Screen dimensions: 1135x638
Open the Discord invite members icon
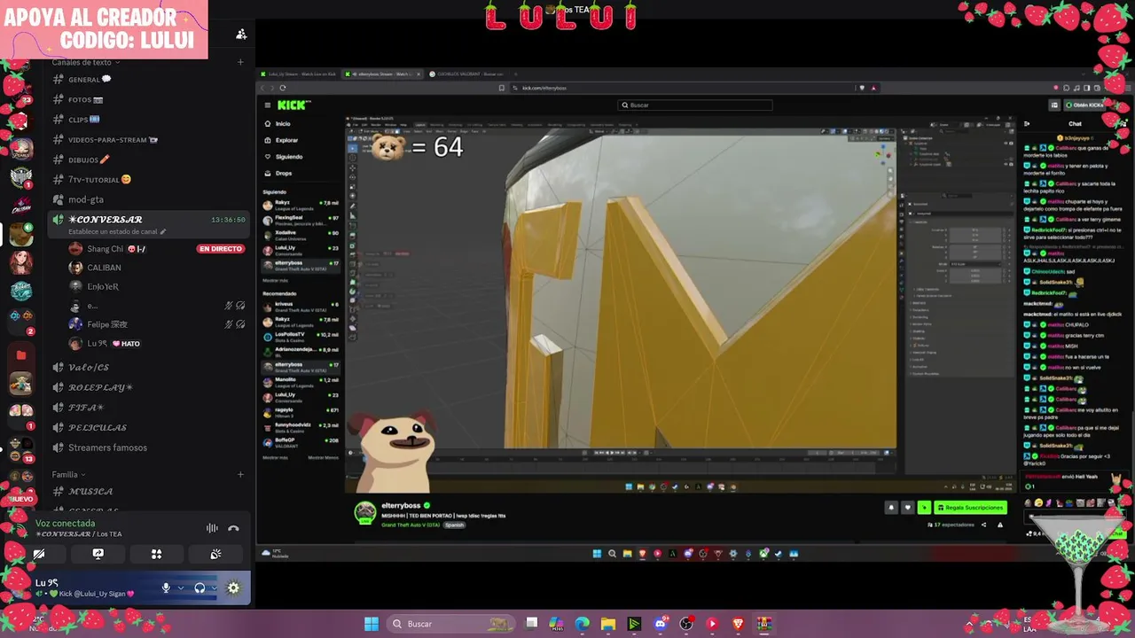tap(241, 34)
